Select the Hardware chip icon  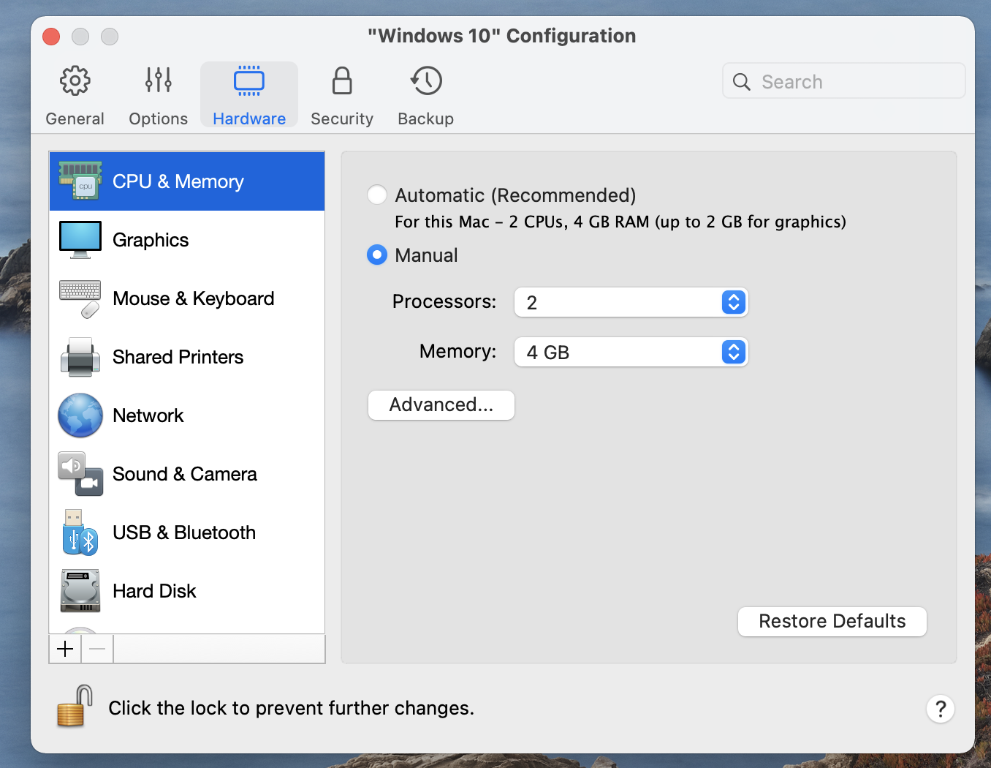249,81
